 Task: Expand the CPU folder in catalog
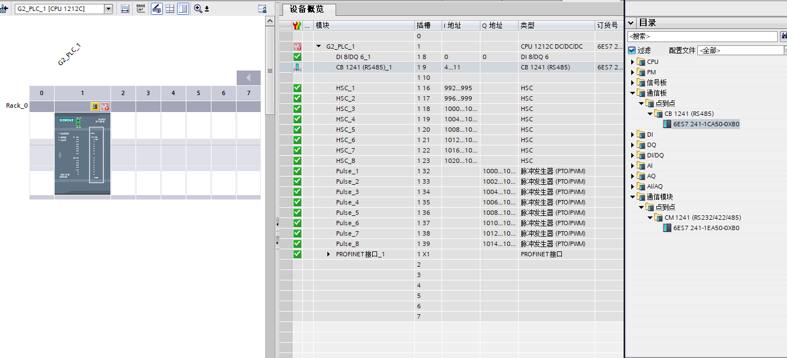tap(633, 62)
